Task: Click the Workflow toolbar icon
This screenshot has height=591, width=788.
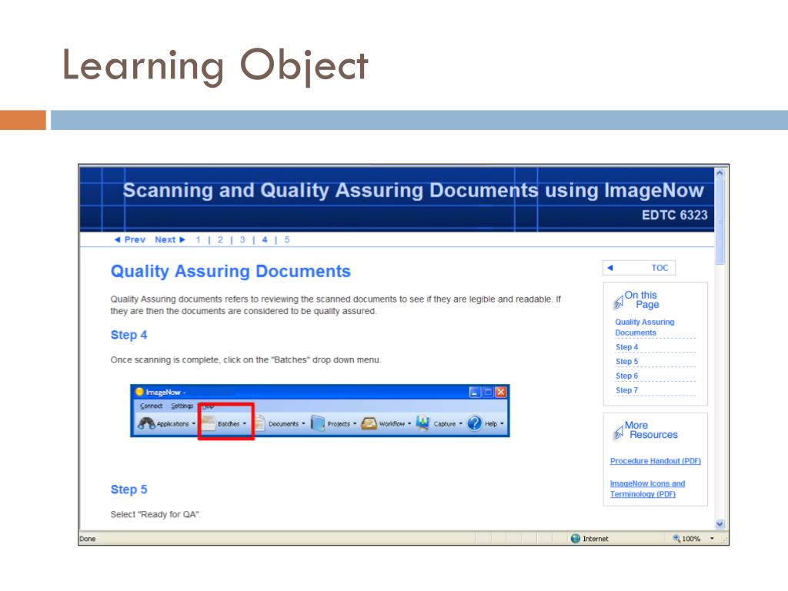Action: (x=369, y=423)
